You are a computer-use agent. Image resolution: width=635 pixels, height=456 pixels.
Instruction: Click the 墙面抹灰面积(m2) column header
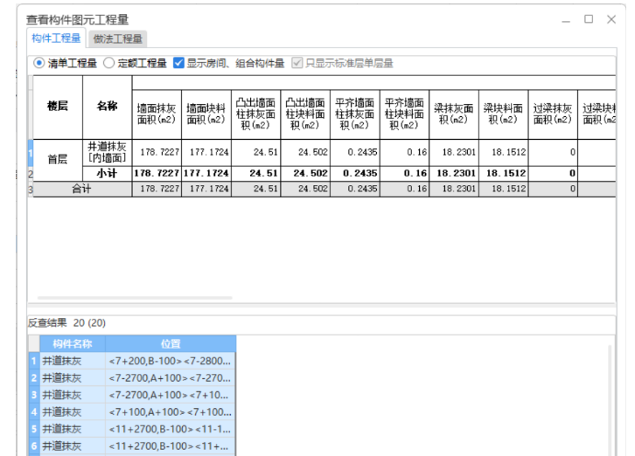click(157, 114)
